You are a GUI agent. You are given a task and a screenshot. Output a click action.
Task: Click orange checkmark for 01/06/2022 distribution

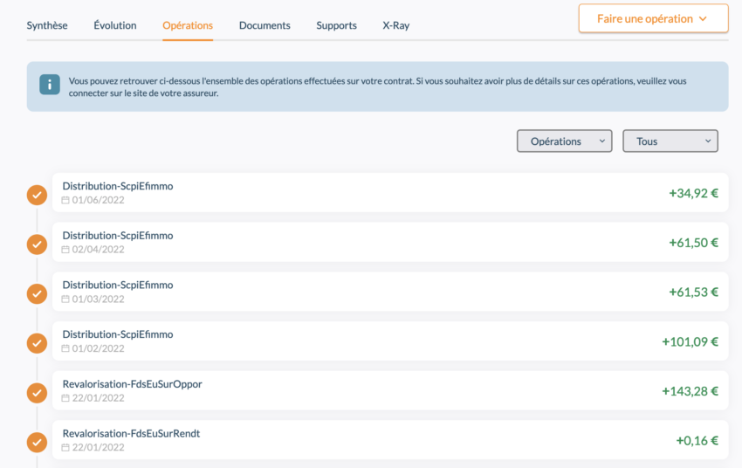[37, 195]
